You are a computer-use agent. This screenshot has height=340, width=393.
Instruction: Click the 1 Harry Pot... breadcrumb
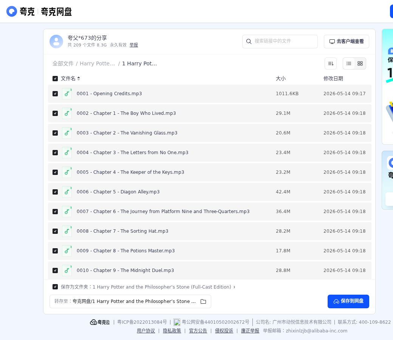point(139,63)
